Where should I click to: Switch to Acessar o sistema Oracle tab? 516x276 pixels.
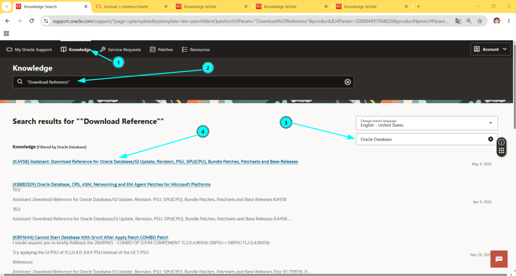[x=131, y=7]
